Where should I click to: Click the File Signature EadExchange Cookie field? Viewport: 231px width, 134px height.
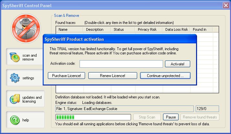tap(125, 109)
